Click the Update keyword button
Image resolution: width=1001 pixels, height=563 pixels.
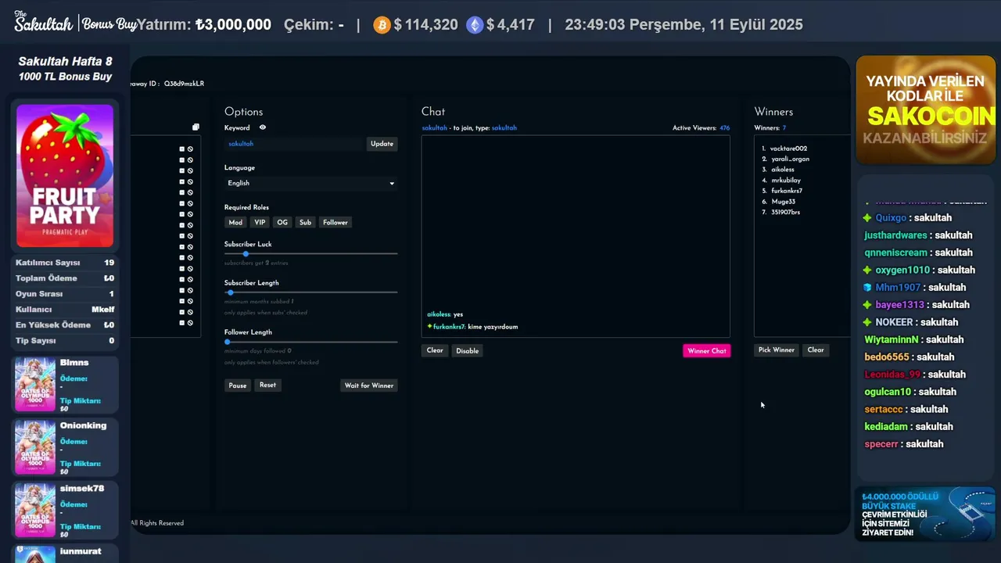pos(382,144)
